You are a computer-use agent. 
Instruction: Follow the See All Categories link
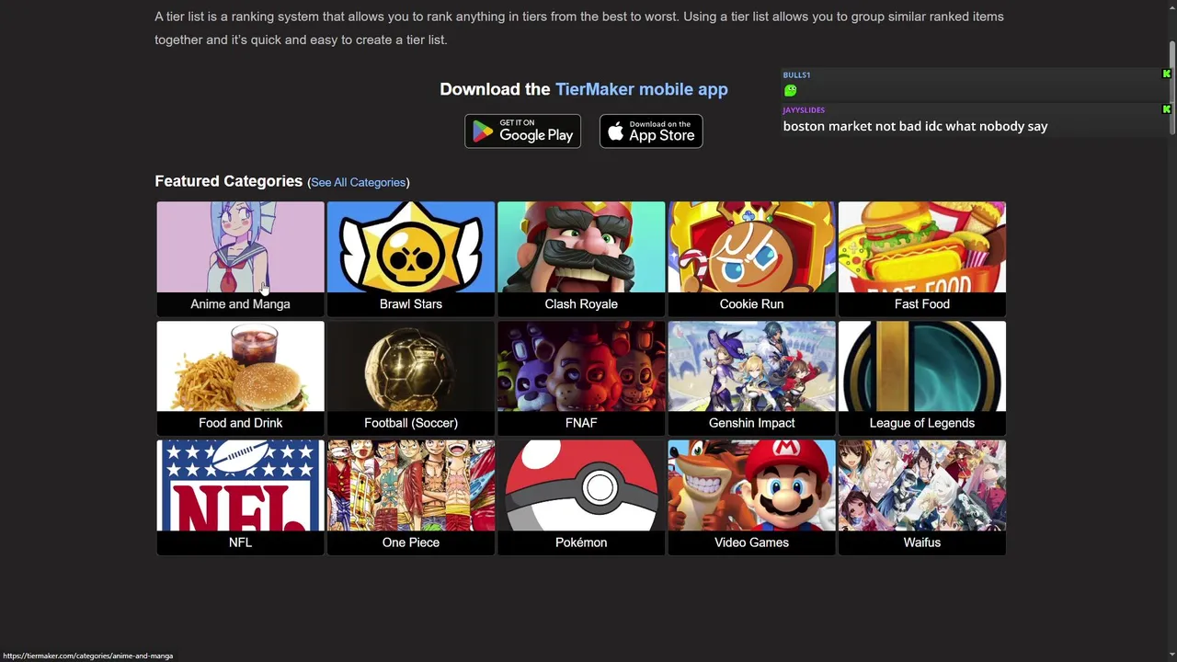point(358,182)
